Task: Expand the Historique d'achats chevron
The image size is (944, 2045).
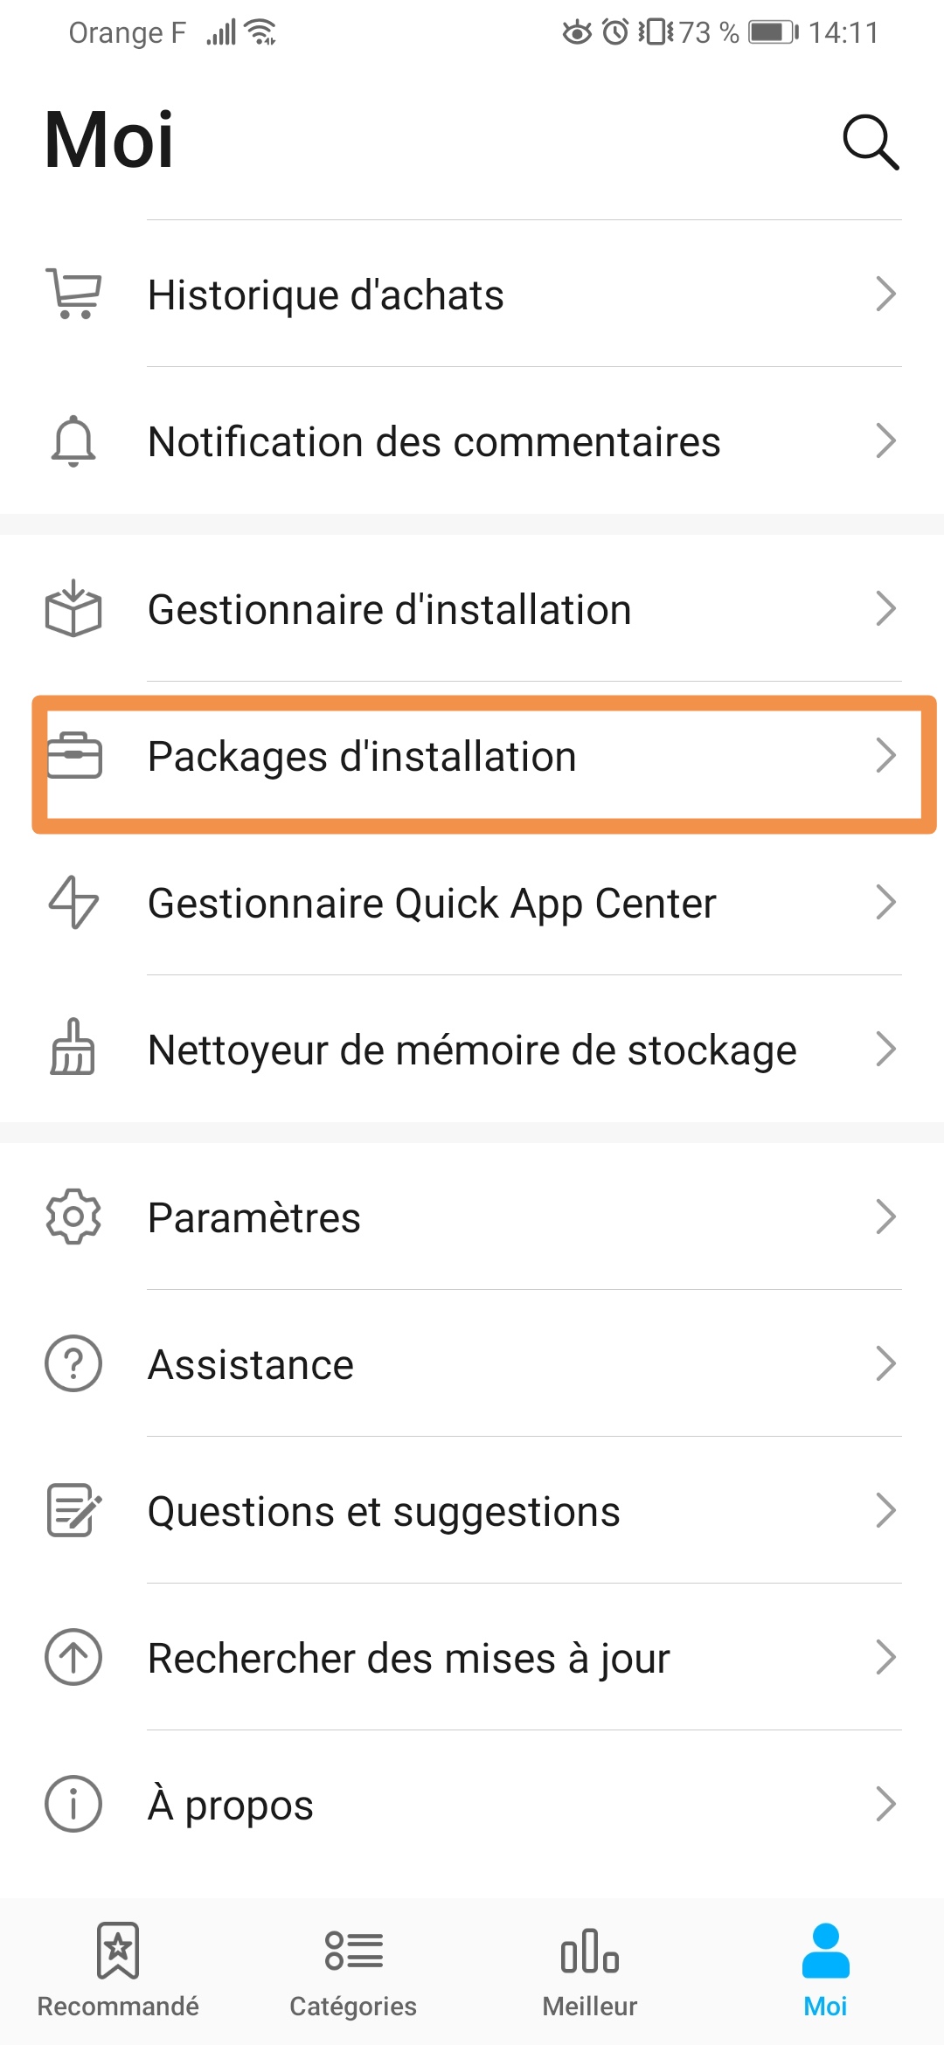Action: [x=886, y=295]
